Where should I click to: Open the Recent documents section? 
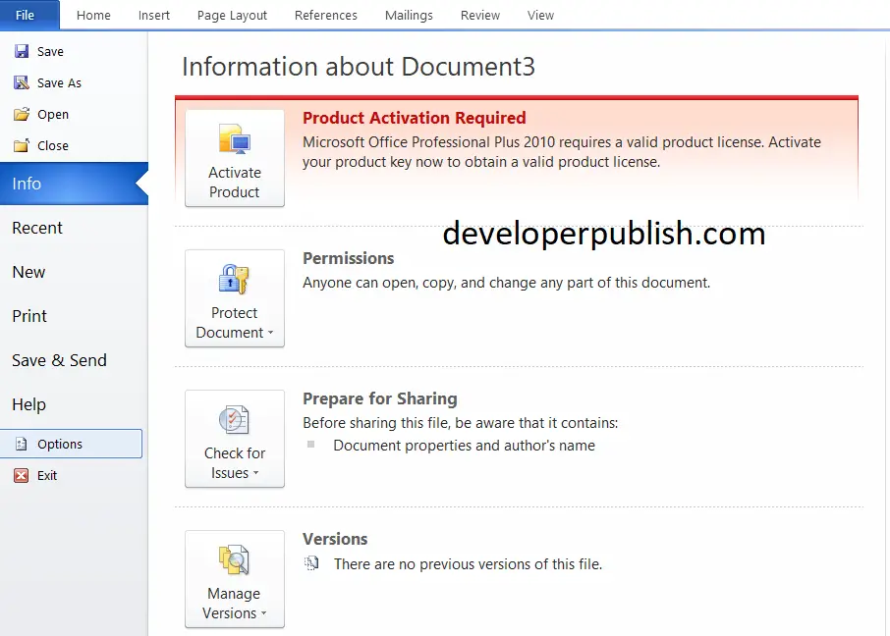37,228
